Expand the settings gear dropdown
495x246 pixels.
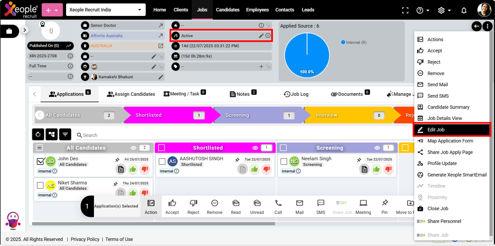point(444,10)
